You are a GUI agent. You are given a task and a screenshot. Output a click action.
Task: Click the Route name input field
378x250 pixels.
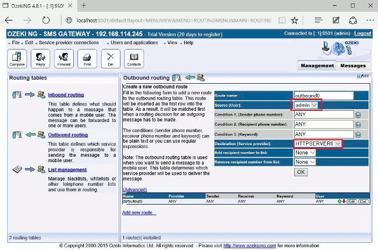click(323, 96)
